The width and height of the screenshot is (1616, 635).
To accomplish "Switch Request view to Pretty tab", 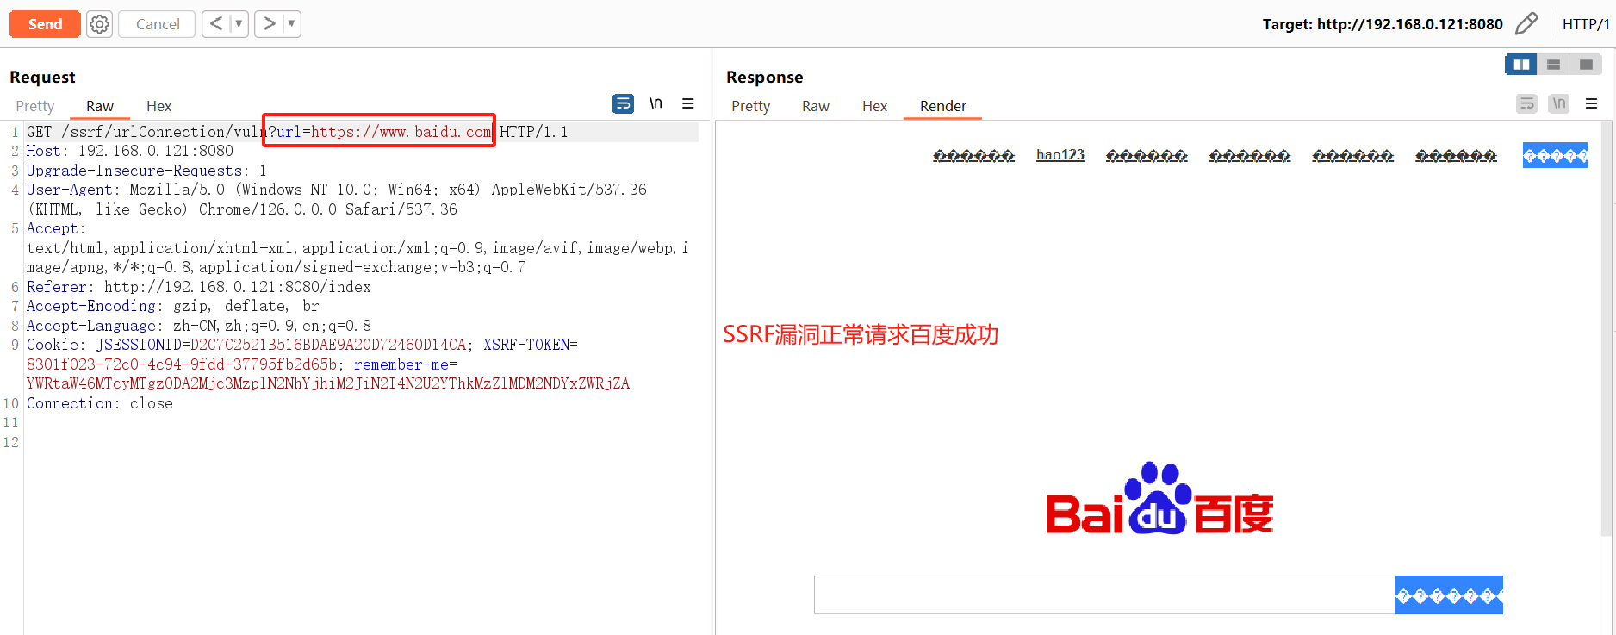I will click(35, 106).
